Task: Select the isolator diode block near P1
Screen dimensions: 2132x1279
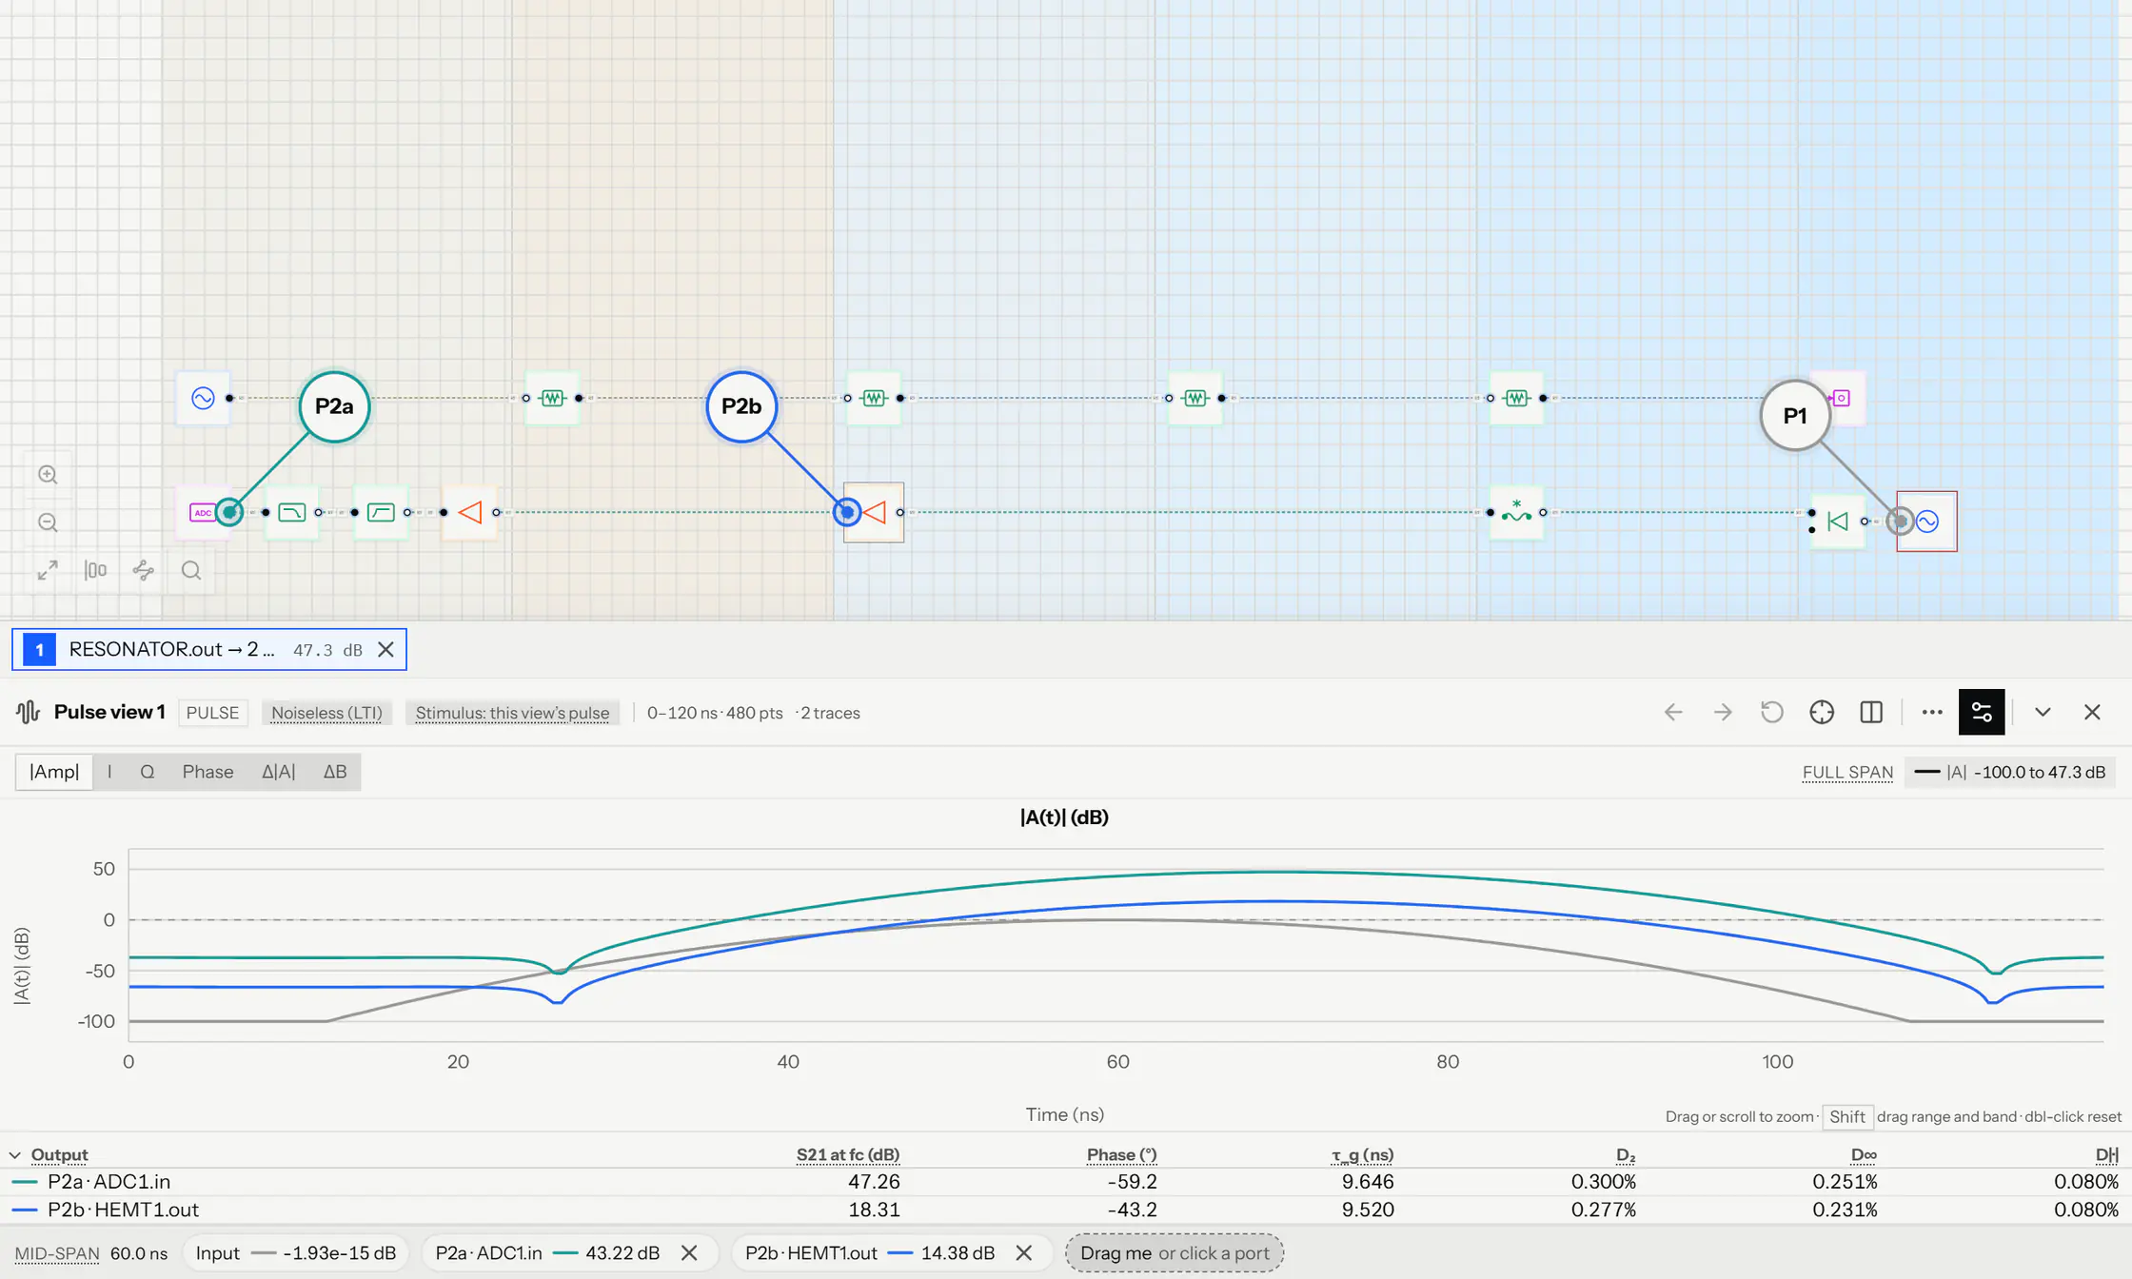Action: [x=1838, y=521]
